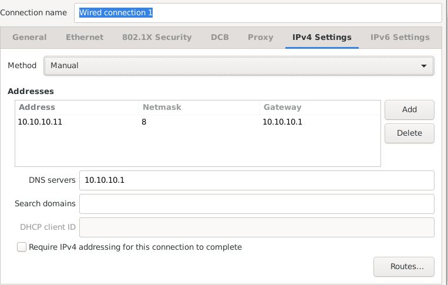Open the Method dropdown arrow

pyautogui.click(x=424, y=66)
